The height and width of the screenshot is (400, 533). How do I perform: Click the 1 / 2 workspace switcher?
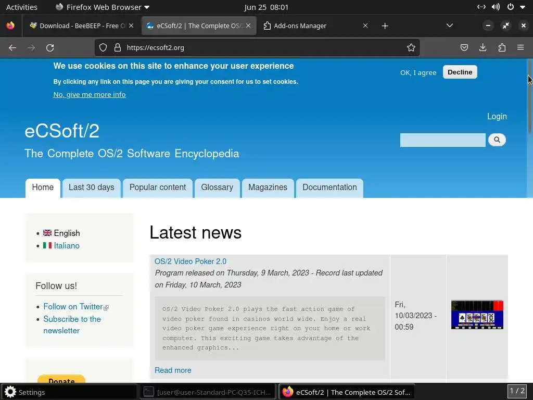pos(517,391)
